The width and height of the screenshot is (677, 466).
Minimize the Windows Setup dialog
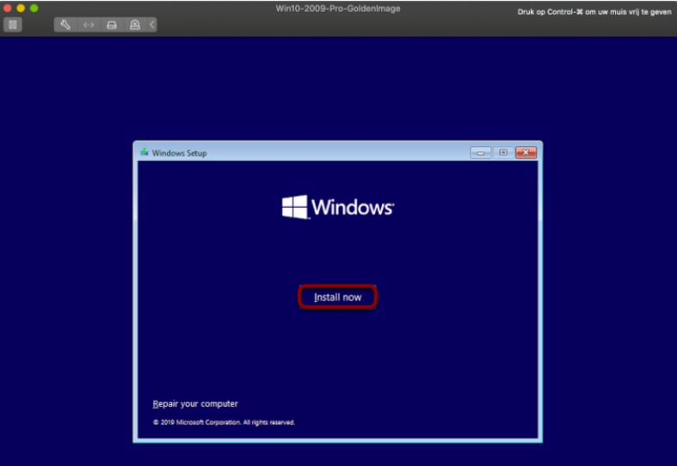point(481,153)
